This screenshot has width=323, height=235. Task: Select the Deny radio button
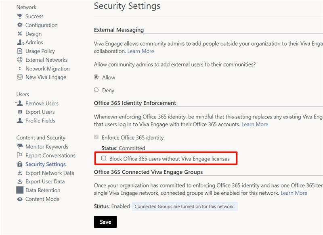click(x=96, y=90)
